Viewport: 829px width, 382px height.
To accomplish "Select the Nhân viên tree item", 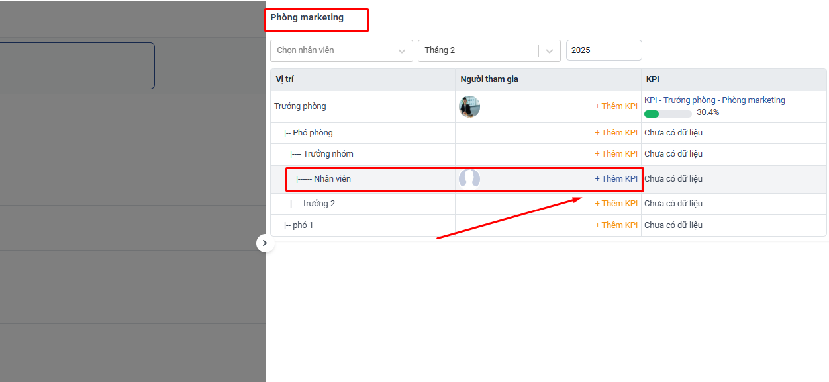I will pos(332,179).
